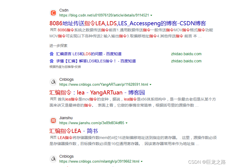Screen dimensions: 230x167
Task: Click the bottom Cnblogs logo for milantgh result
Action: (53, 159)
